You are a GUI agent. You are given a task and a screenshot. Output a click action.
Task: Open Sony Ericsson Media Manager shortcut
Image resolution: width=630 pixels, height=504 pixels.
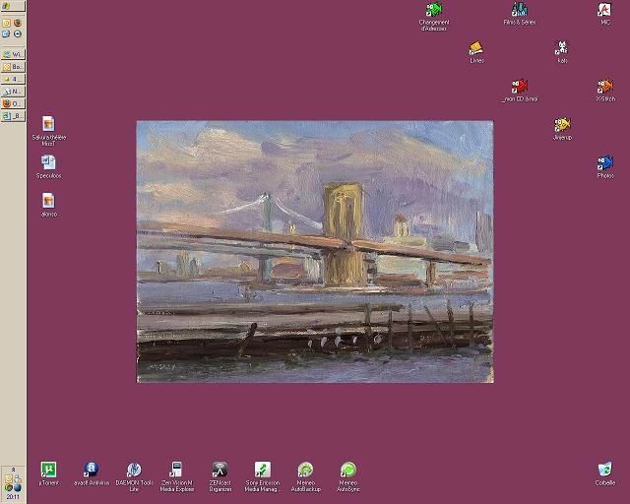click(x=263, y=476)
